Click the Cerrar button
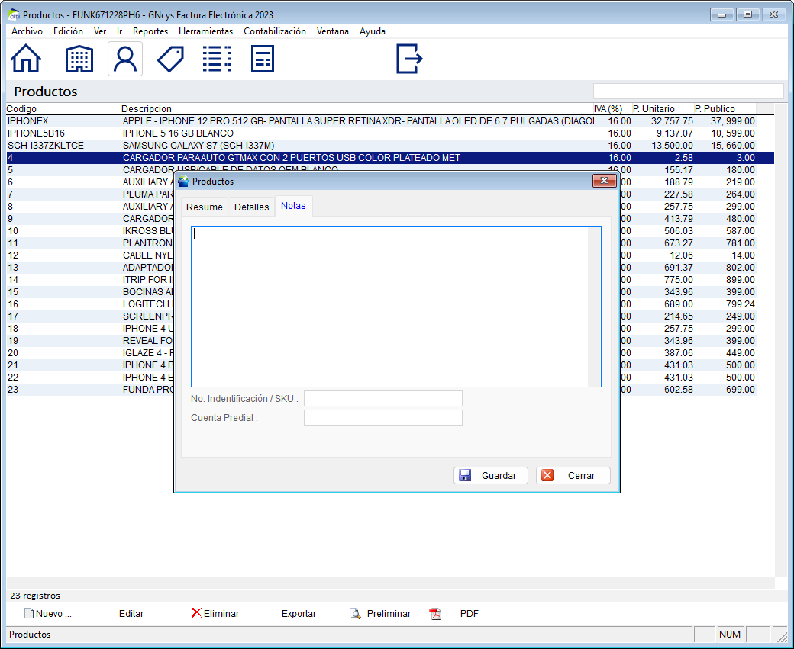Viewport: 794px width, 649px height. 573,475
